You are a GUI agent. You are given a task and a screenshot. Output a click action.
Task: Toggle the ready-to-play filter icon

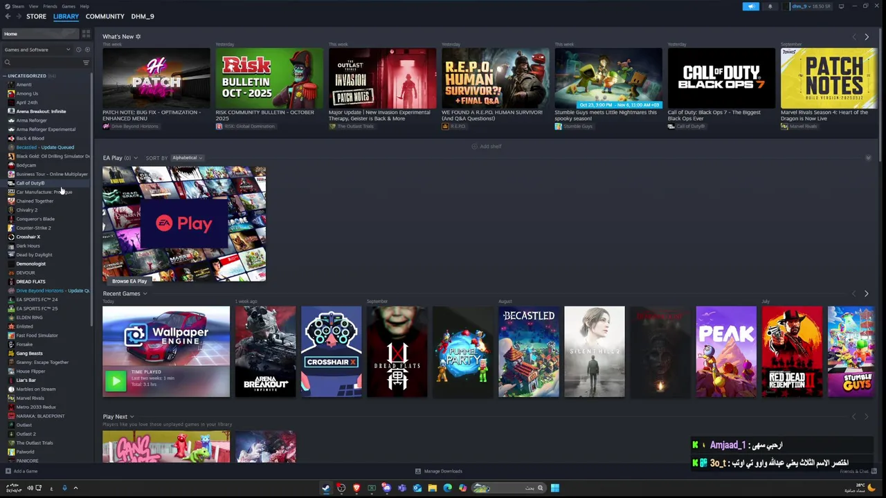pyautogui.click(x=86, y=50)
